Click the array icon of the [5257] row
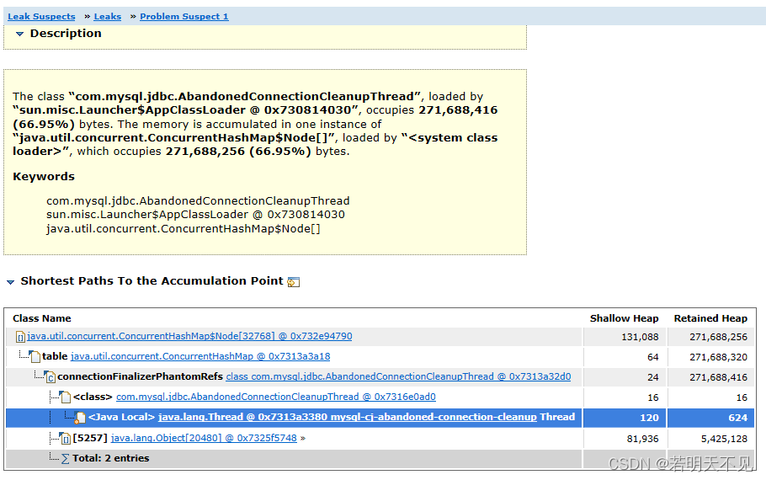This screenshot has height=480, width=766. 65,438
